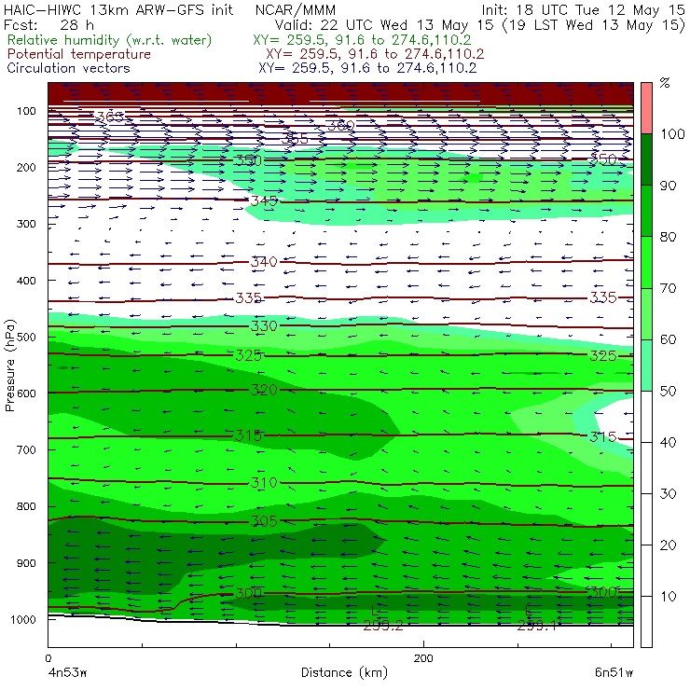Click the '345' potential temperature contour label
The height and width of the screenshot is (690, 690).
tap(264, 201)
